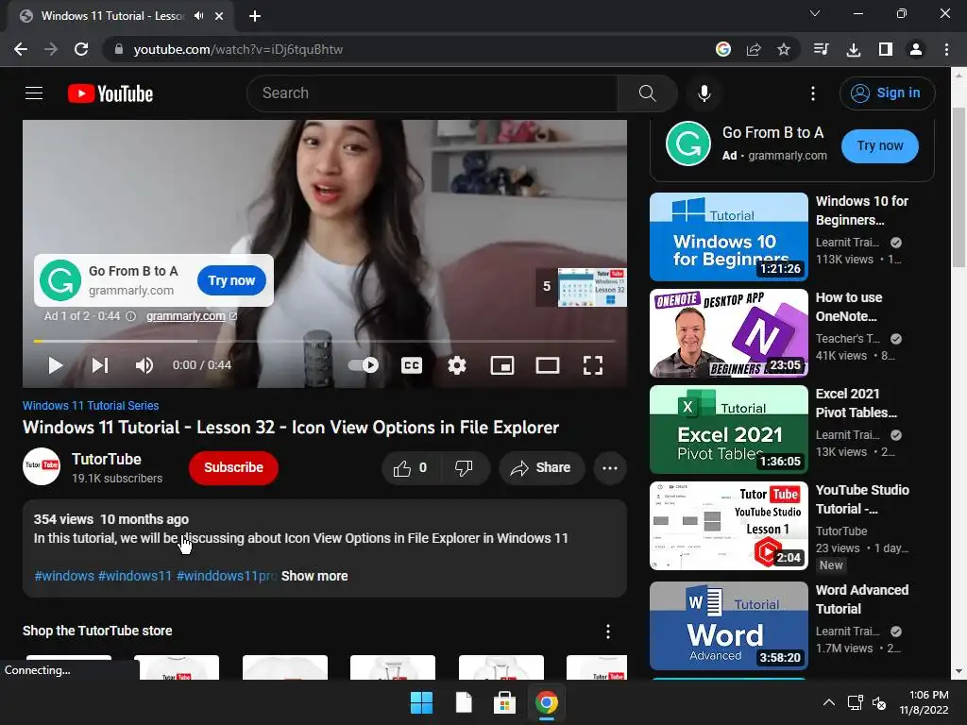Reload the page
967x725 pixels.
pos(81,49)
